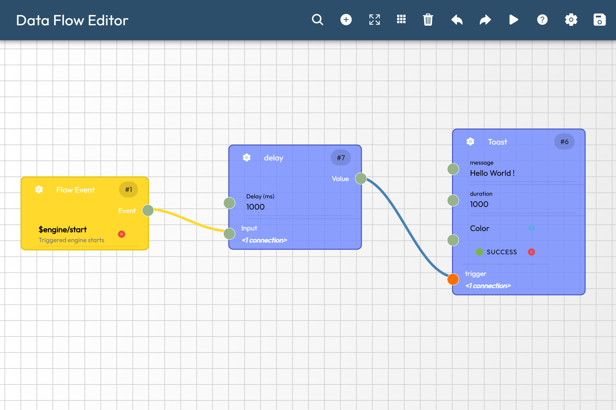Edit the Hello World ! message field
Image resolution: width=616 pixels, height=410 pixels.
click(x=523, y=173)
